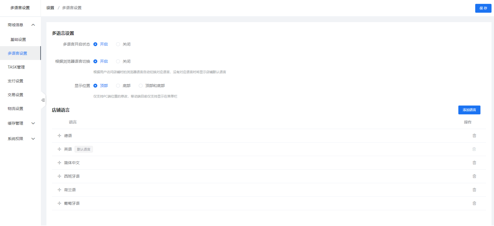Click the move handle beside 西班牙语
The width and height of the screenshot is (494, 226).
(x=59, y=176)
